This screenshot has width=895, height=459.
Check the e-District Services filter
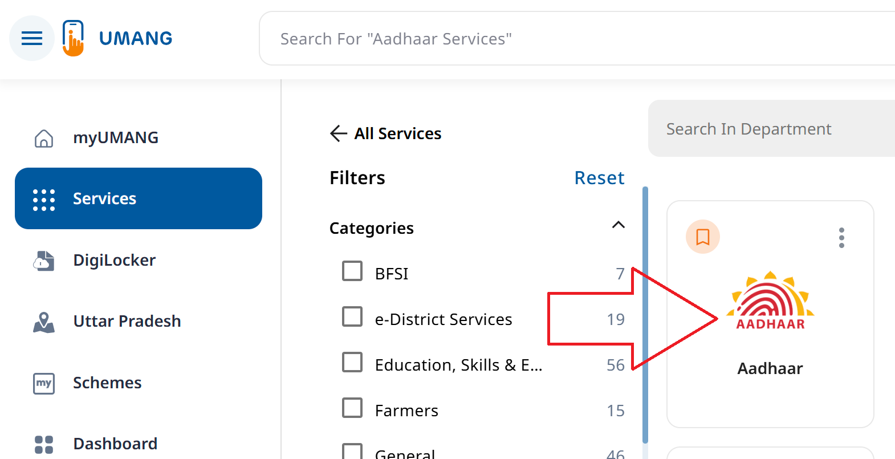[352, 316]
